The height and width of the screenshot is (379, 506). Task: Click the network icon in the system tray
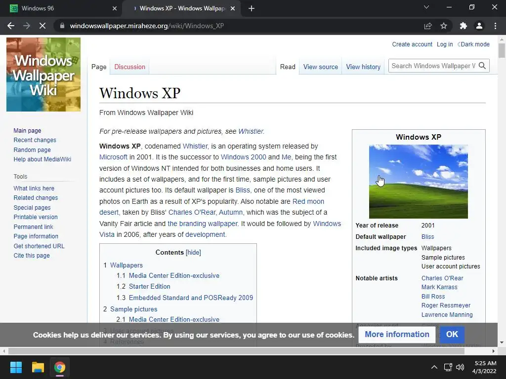[448, 367]
